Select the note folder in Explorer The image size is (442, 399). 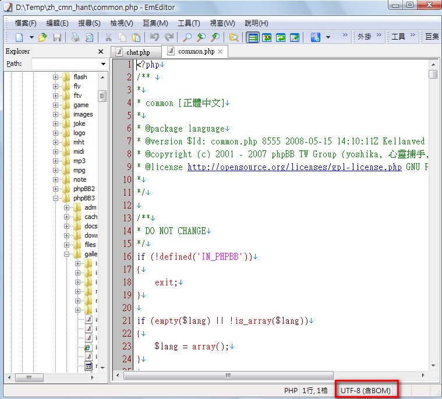pyautogui.click(x=80, y=179)
